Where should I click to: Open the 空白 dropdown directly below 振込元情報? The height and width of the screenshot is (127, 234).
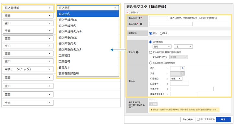coord(28,16)
